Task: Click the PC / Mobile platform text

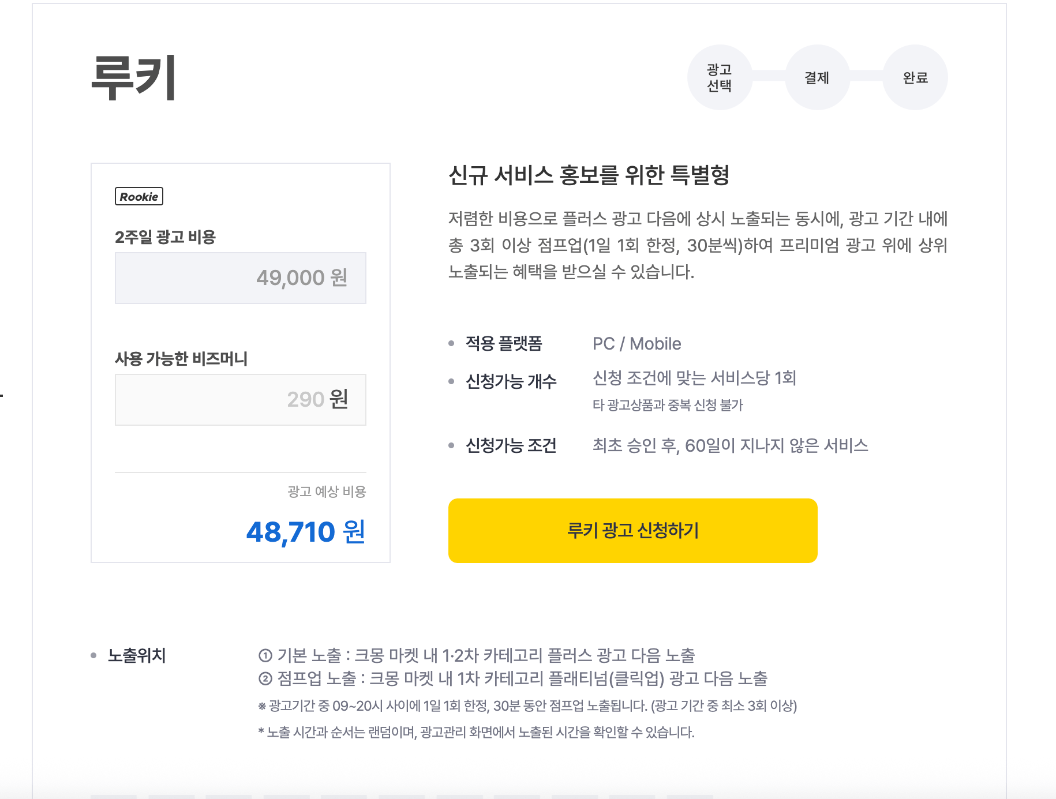Action: point(637,344)
